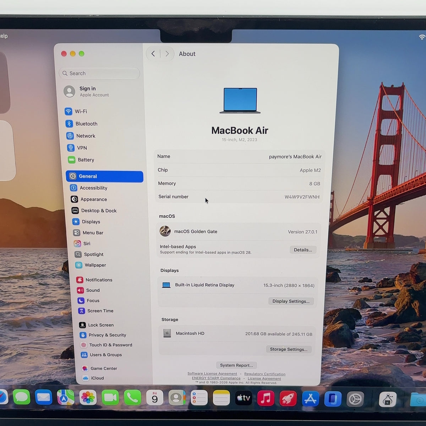
Task: Open Privacy & Security settings
Action: pos(103,335)
